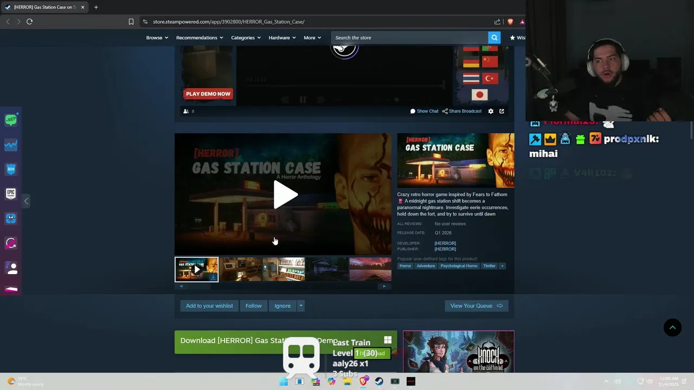
Task: Select the first trailer thumbnail
Action: pos(197,269)
